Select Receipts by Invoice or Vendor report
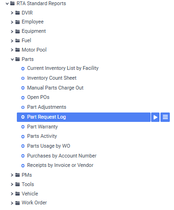 pos(60,165)
